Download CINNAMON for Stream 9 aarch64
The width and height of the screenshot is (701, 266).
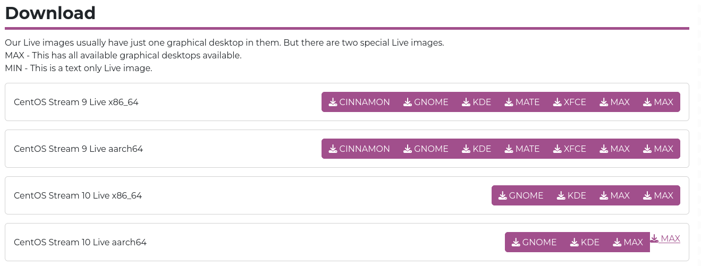[359, 149]
